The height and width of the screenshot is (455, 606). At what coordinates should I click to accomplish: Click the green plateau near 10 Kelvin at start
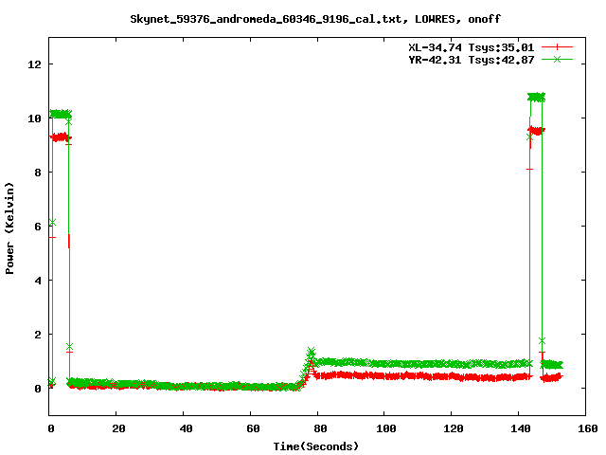(61, 114)
